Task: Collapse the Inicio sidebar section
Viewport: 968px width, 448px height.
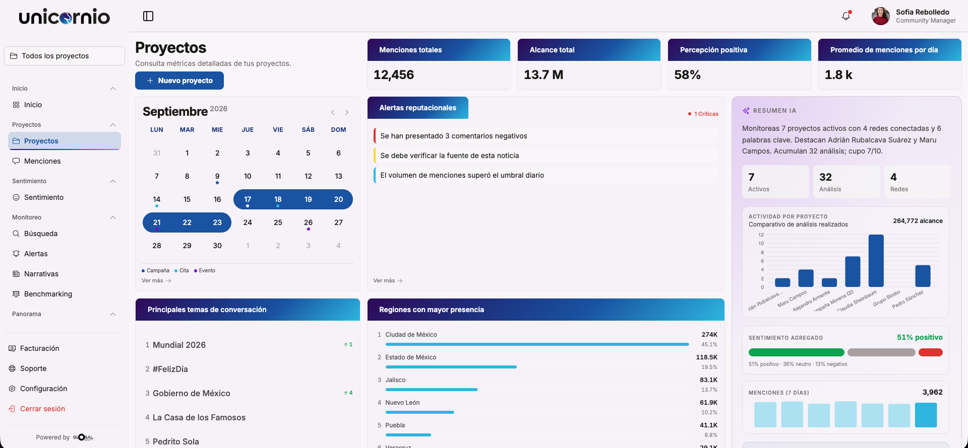Action: tap(113, 89)
